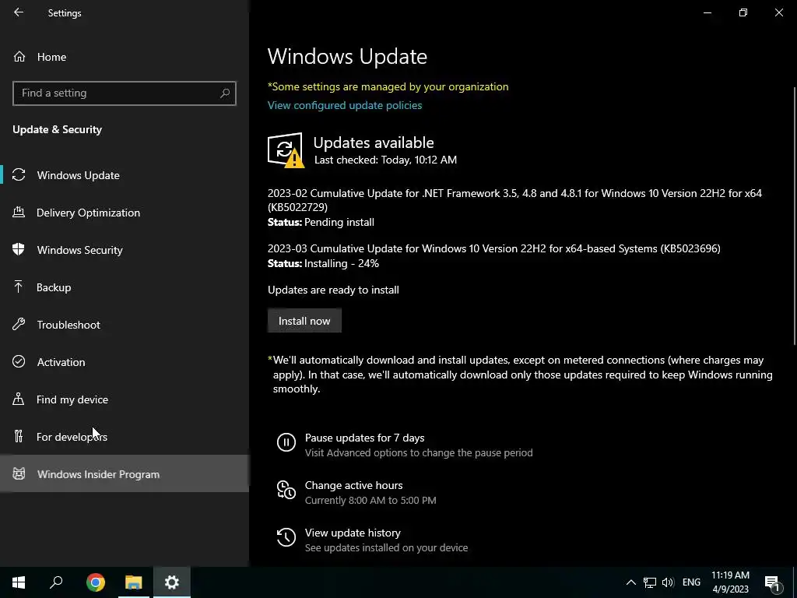Click the KB5022729 .NET Framework update text
This screenshot has width=797, height=598.
(x=515, y=200)
